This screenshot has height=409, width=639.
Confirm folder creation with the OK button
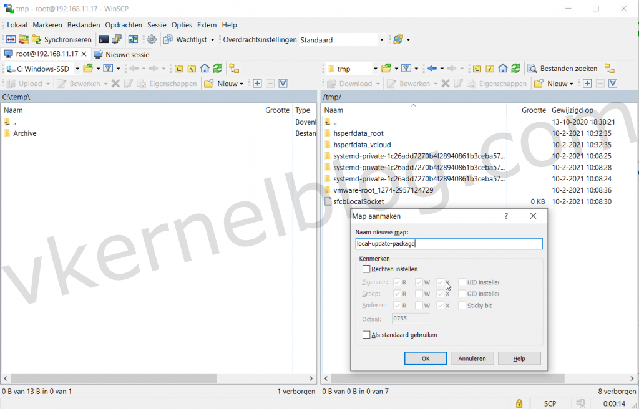(x=426, y=358)
